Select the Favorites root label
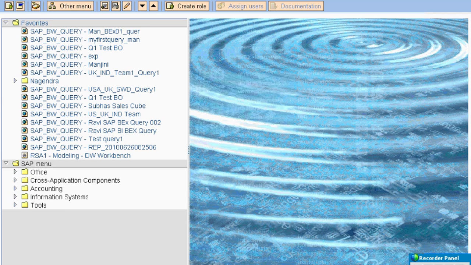This screenshot has height=265, width=471. [35, 23]
